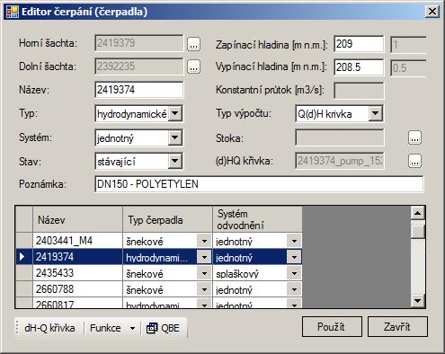Click the Název input field
The image size is (445, 354).
click(138, 90)
